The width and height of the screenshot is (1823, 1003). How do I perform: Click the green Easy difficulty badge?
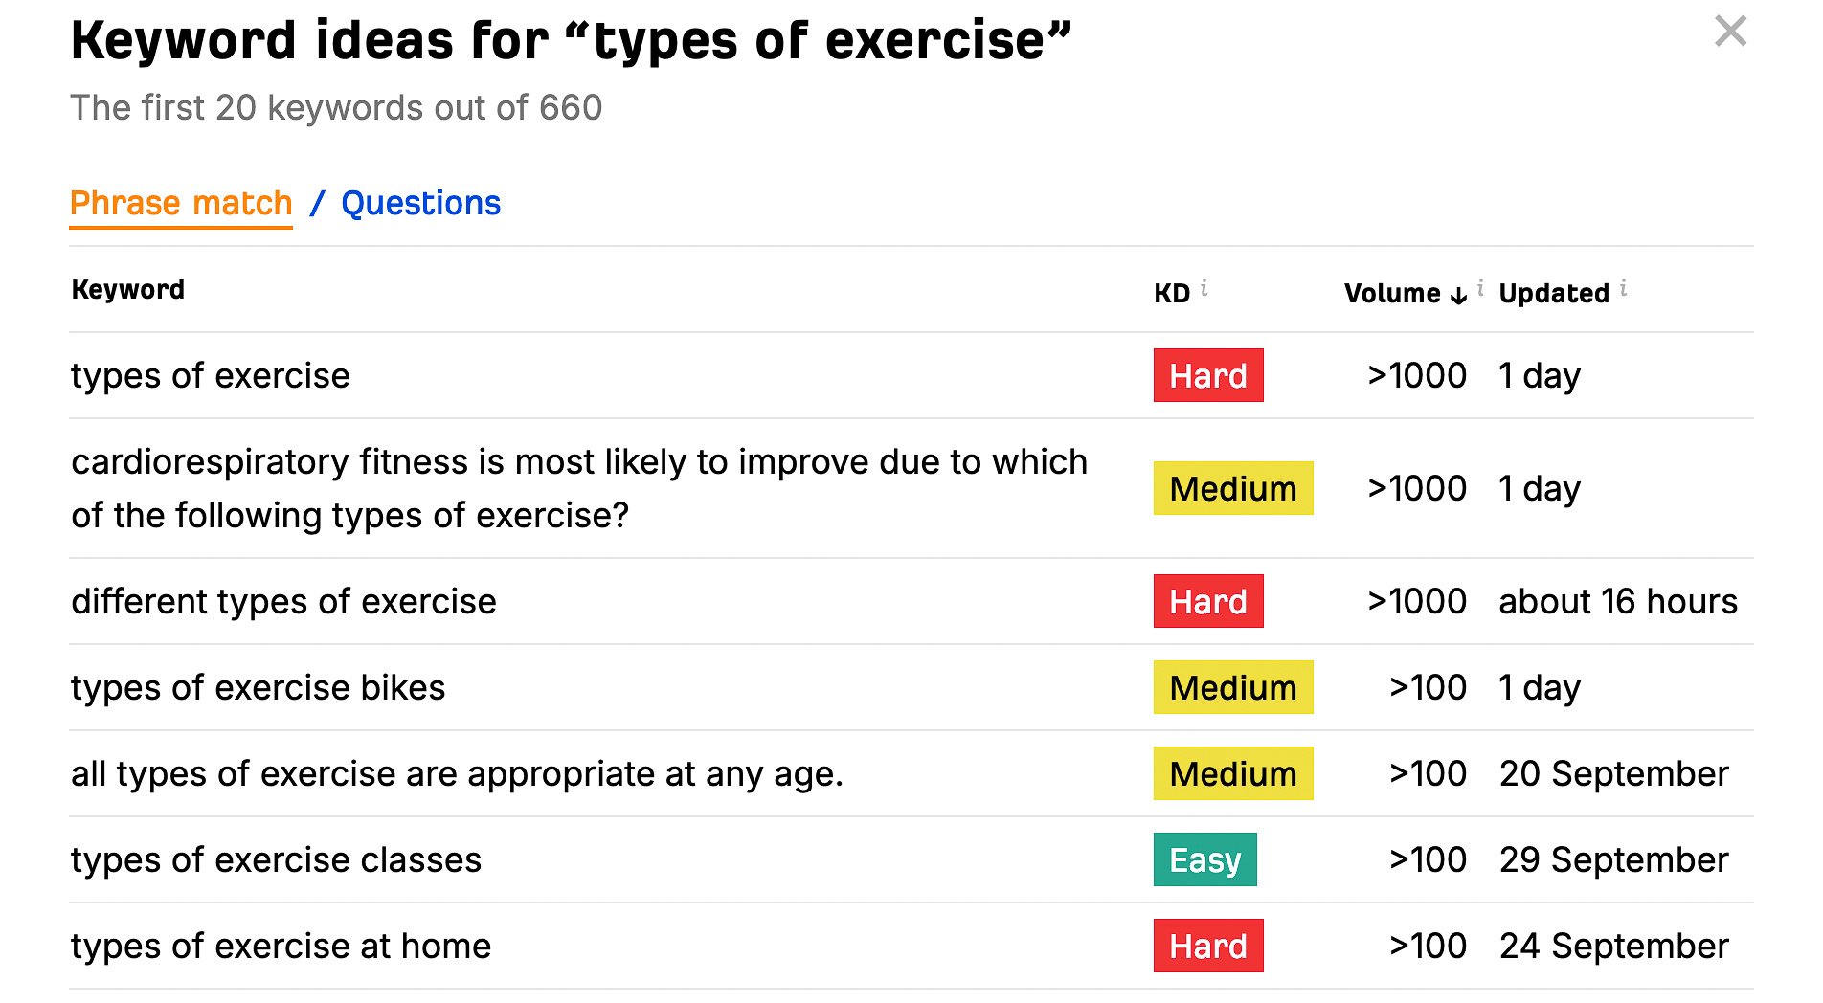[1204, 859]
